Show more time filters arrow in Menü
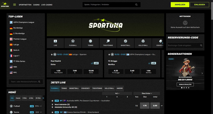This screenshot has width=213, height=114. pyautogui.click(x=43, y=98)
